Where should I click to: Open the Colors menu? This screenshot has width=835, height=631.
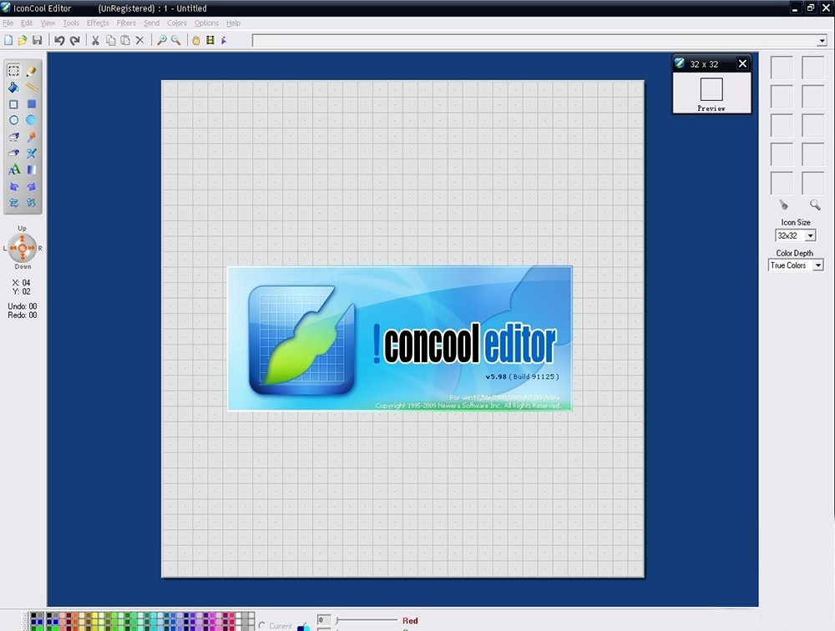[177, 23]
